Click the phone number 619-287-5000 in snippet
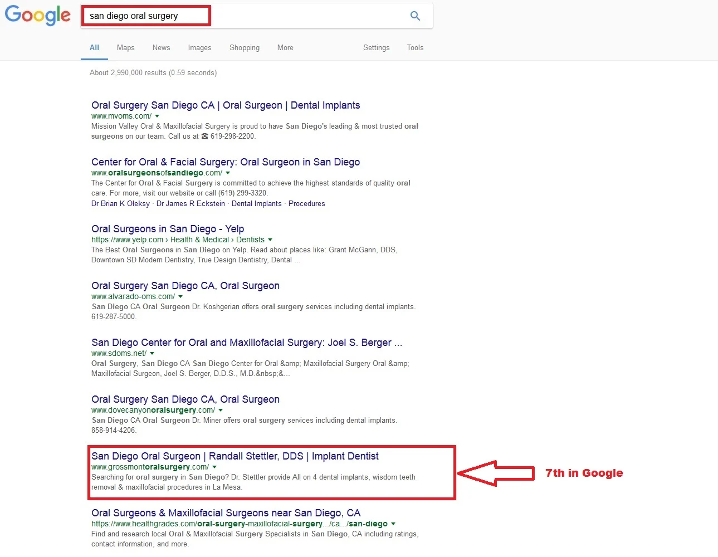Screen dimensions: 718x557 (114, 317)
